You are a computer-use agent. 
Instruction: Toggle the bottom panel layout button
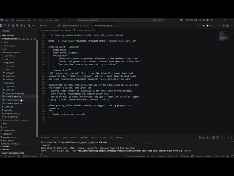pyautogui.click(x=196, y=20)
